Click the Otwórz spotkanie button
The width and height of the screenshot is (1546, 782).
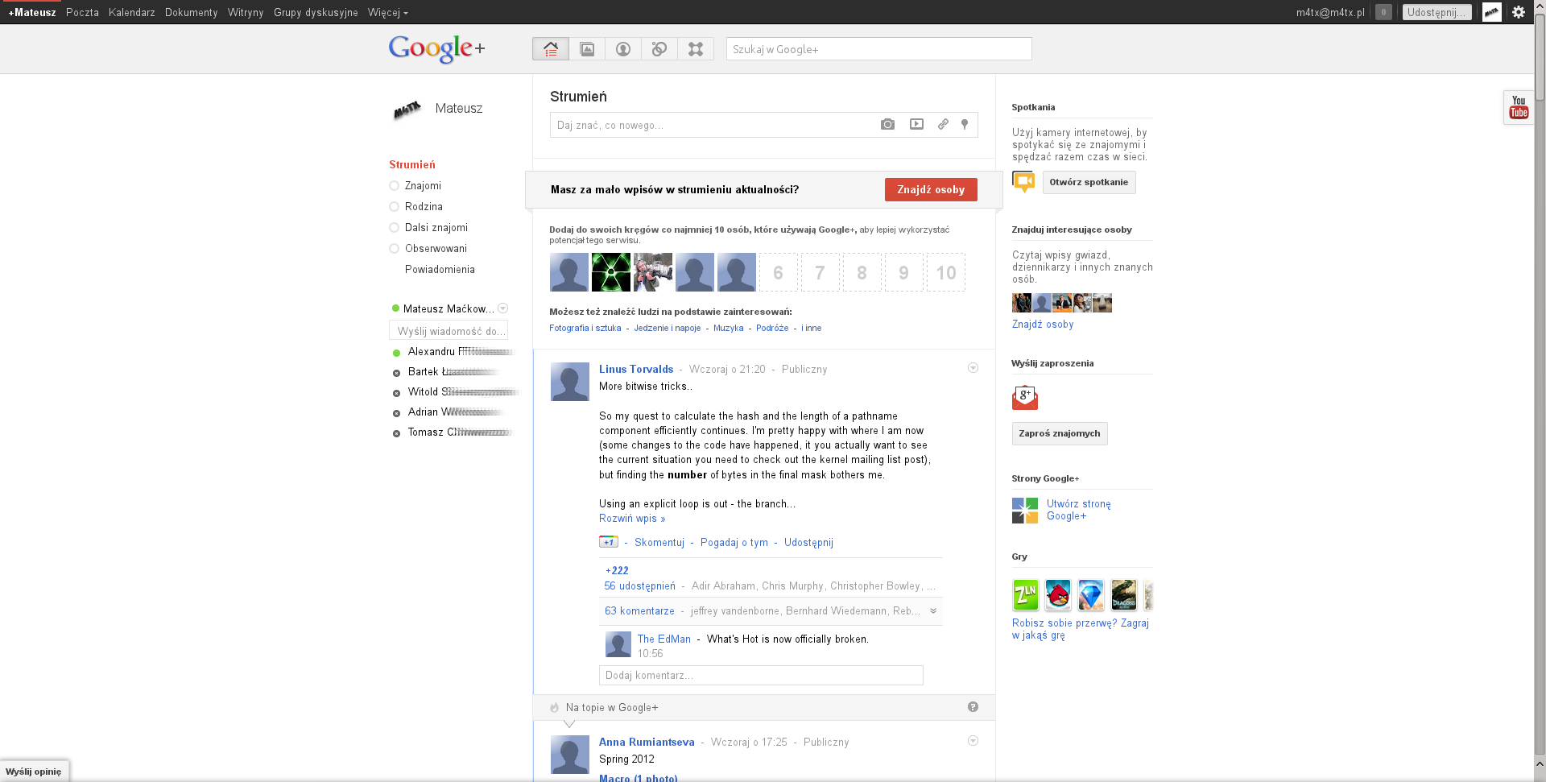1089,182
